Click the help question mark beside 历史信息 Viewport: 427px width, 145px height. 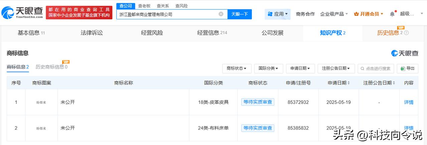pos(406,33)
